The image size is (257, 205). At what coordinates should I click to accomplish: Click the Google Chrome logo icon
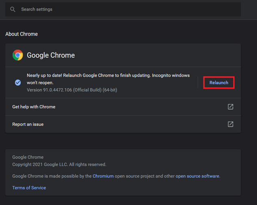point(18,55)
